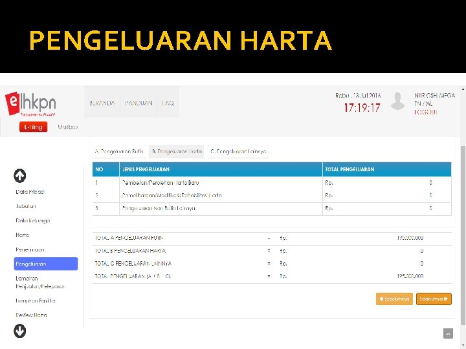466x349 pixels.
Task: Select the E-Filing tab
Action: pyautogui.click(x=33, y=127)
